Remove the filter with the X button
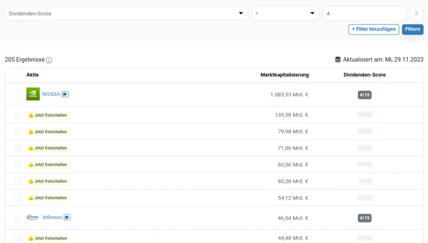The image size is (428, 243). [416, 13]
